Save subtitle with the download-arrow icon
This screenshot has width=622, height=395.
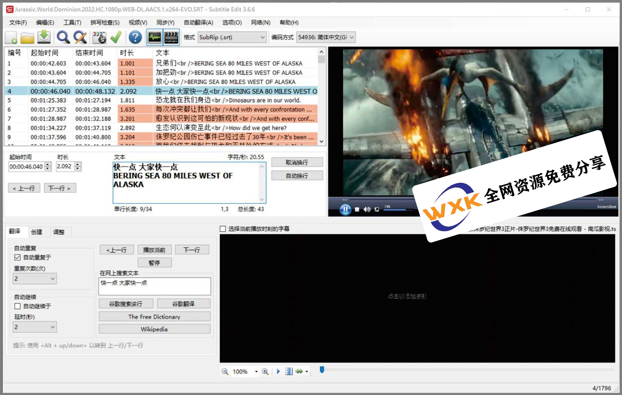(44, 37)
